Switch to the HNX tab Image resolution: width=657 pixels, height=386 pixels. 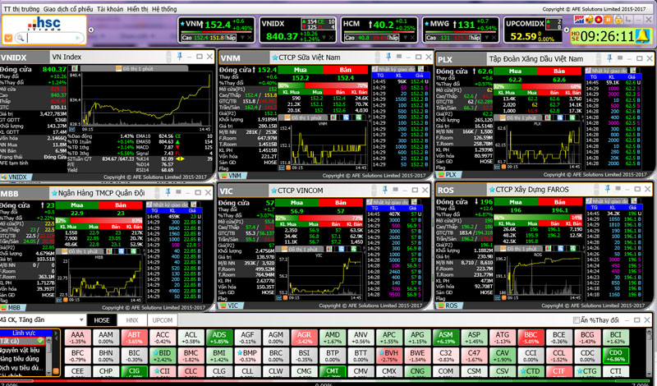132,320
